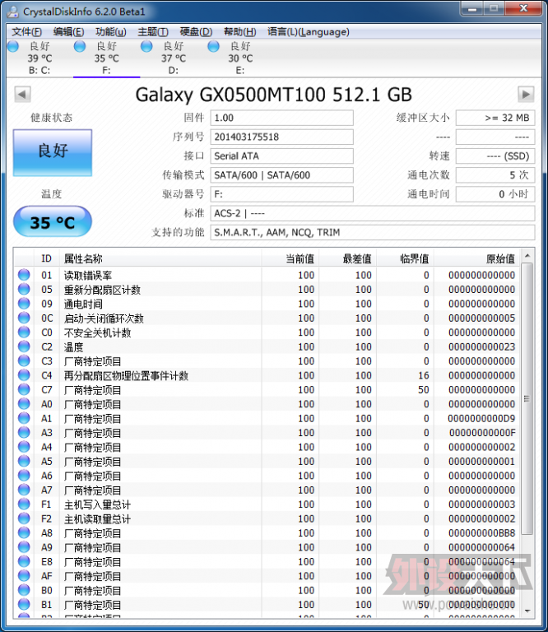Click the Serial ATA interface field
The height and width of the screenshot is (632, 548).
[281, 156]
